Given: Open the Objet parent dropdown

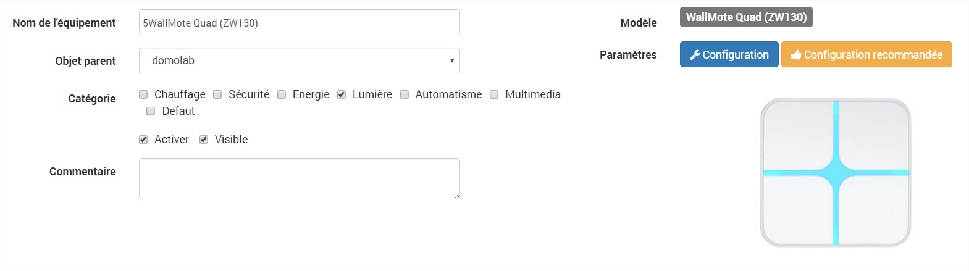Looking at the screenshot, I should tap(300, 60).
